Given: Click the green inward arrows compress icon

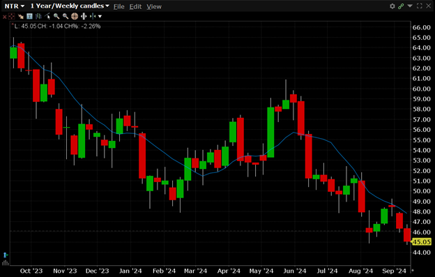Looking at the screenshot, I should [x=93, y=16].
